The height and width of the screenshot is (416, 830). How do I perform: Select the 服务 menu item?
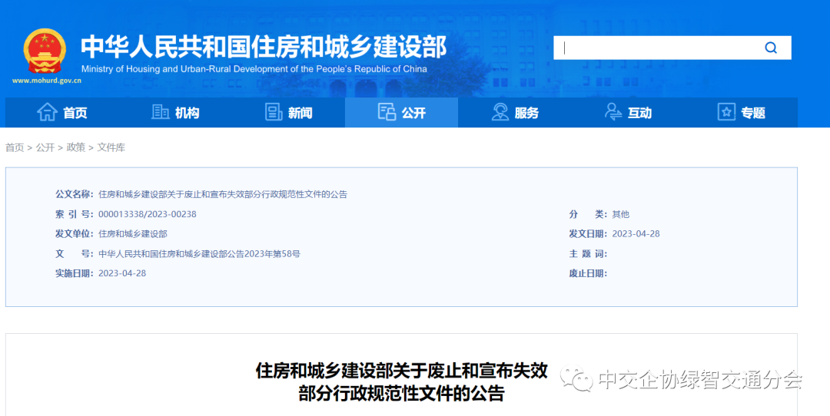pyautogui.click(x=526, y=113)
